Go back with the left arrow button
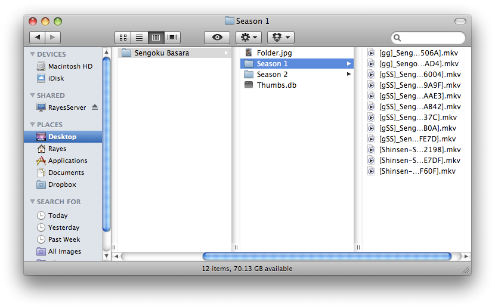495x308 pixels. (x=37, y=37)
